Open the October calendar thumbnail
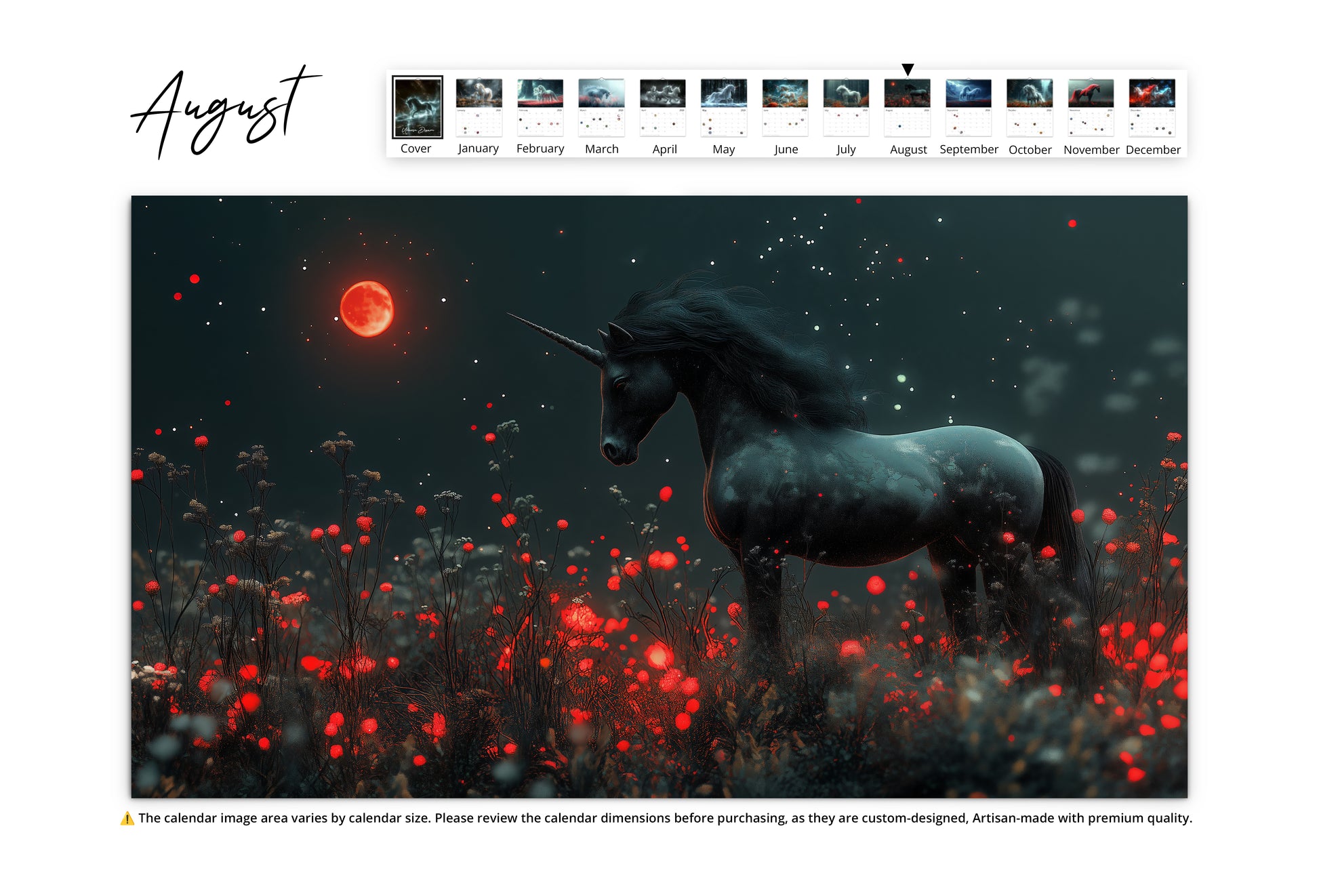Screen dimensions: 1319x879 click(x=1030, y=107)
